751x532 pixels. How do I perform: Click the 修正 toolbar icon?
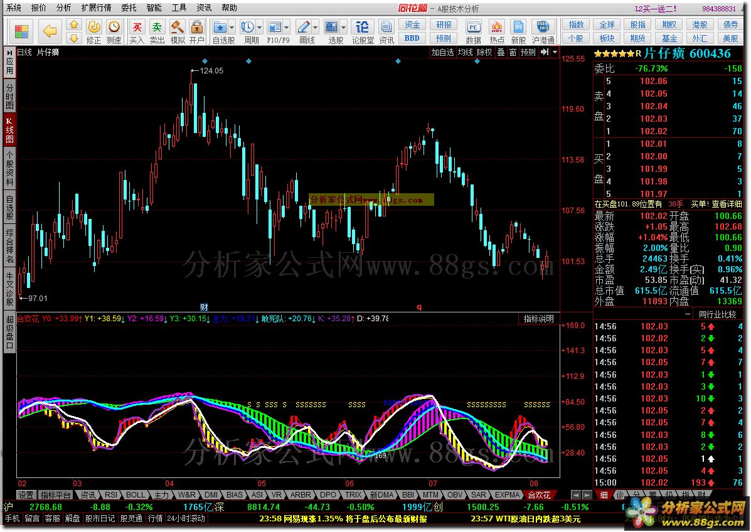94,31
